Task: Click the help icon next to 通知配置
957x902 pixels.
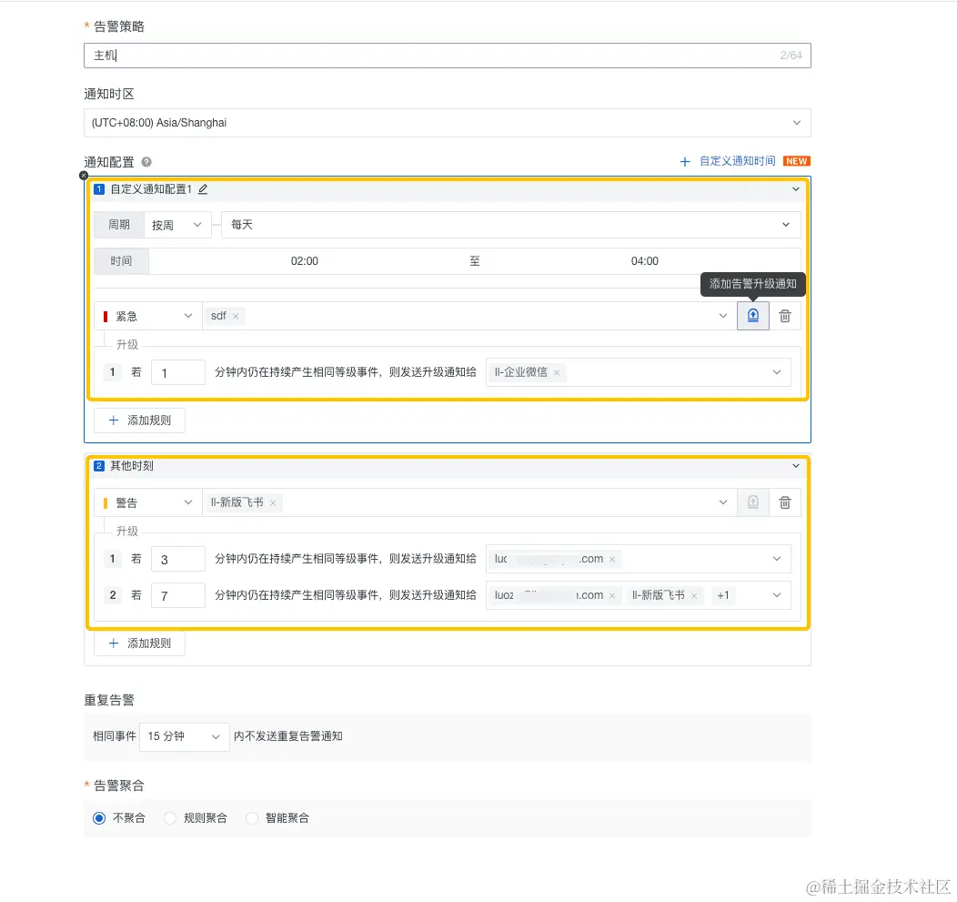Action: coord(146,162)
